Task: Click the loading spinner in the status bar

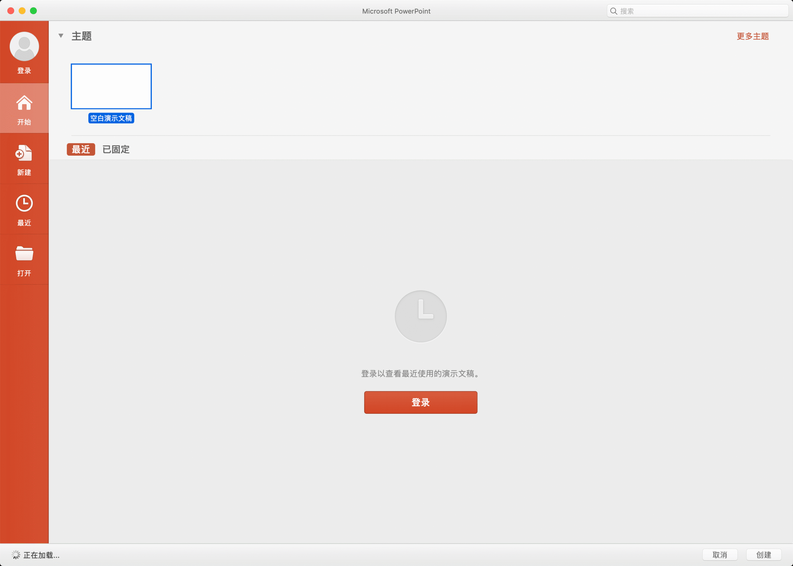Action: [x=15, y=554]
